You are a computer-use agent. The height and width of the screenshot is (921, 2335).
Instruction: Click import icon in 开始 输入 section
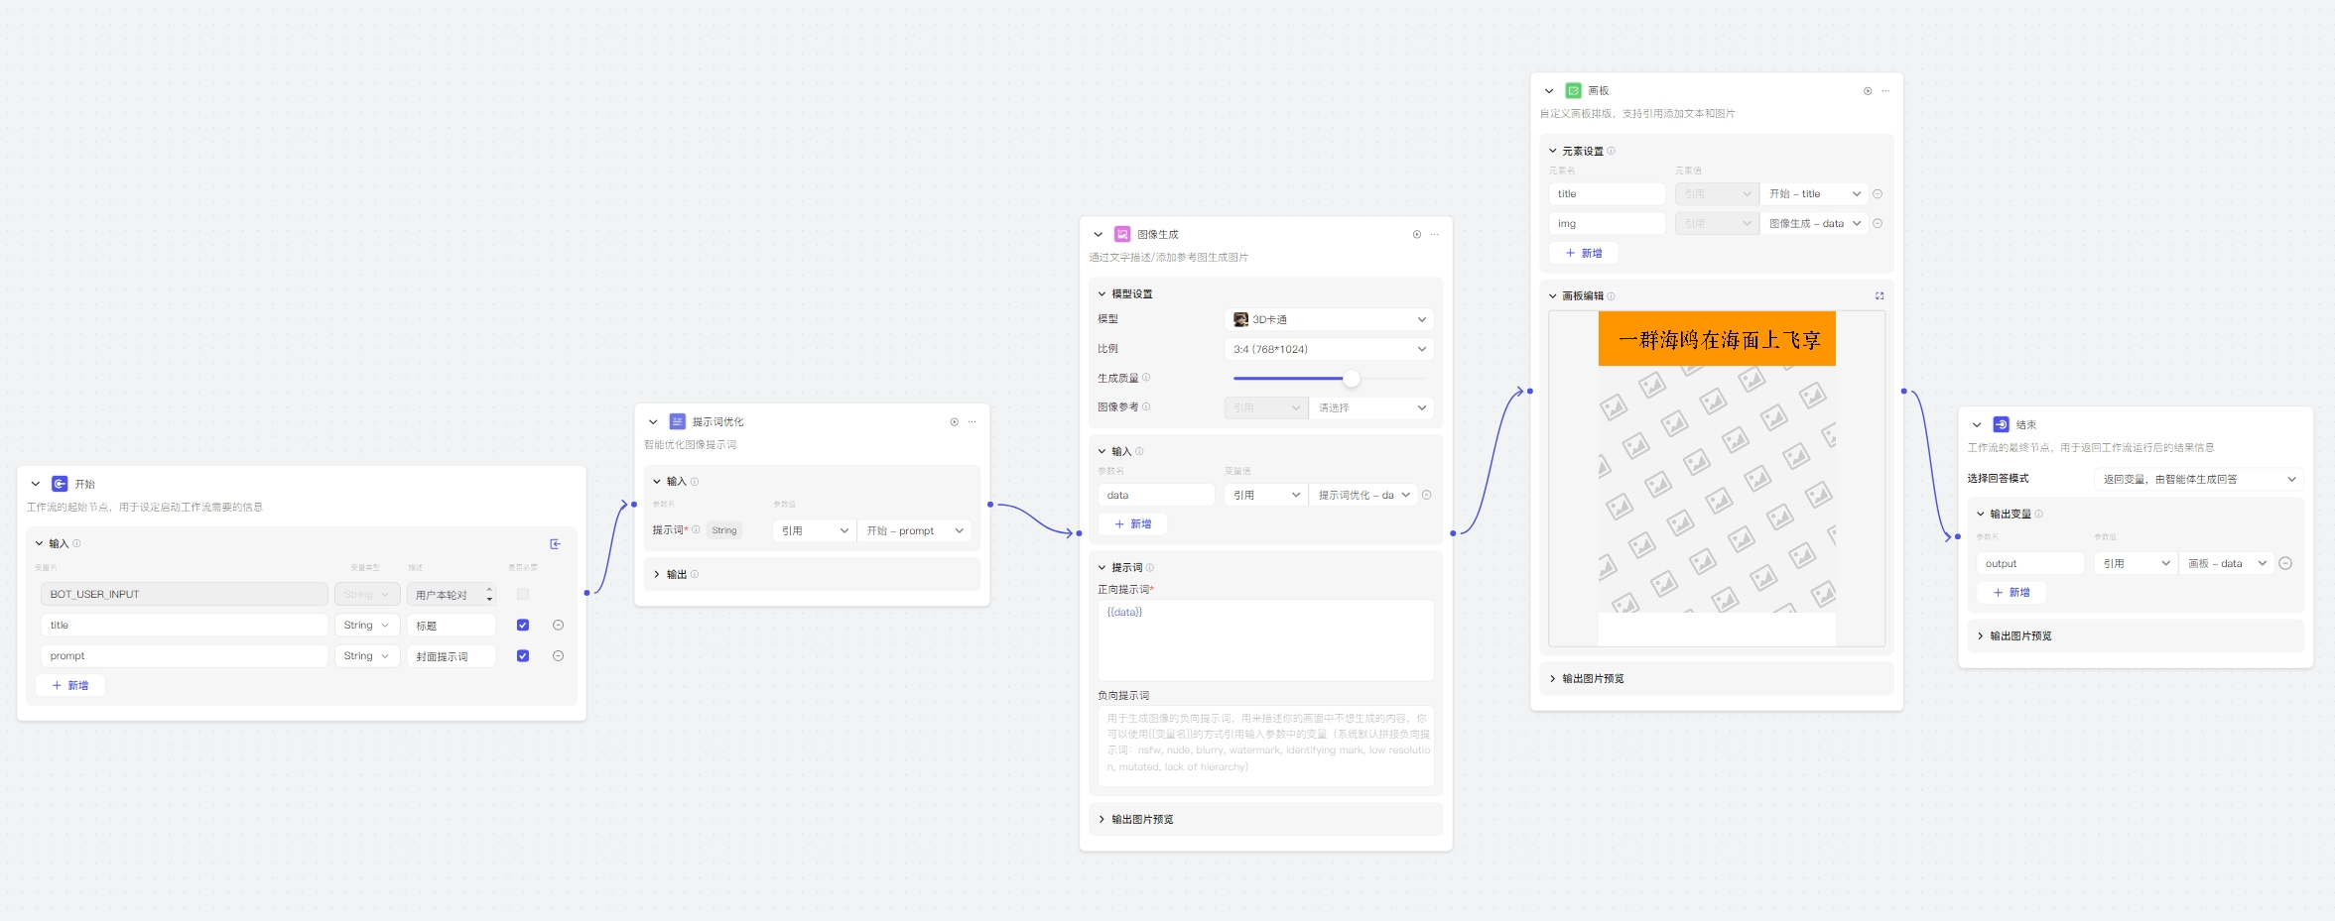tap(556, 543)
